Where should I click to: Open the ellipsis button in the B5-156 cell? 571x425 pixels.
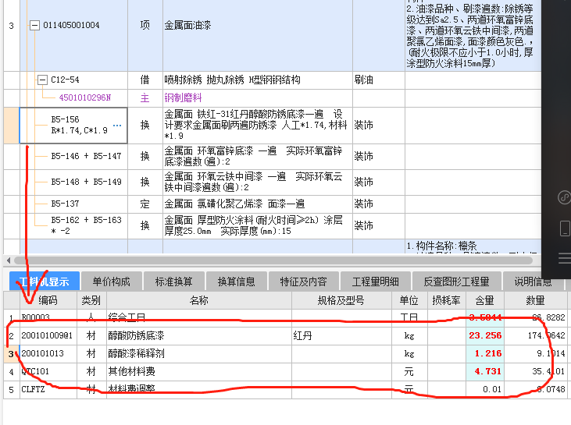click(x=117, y=126)
